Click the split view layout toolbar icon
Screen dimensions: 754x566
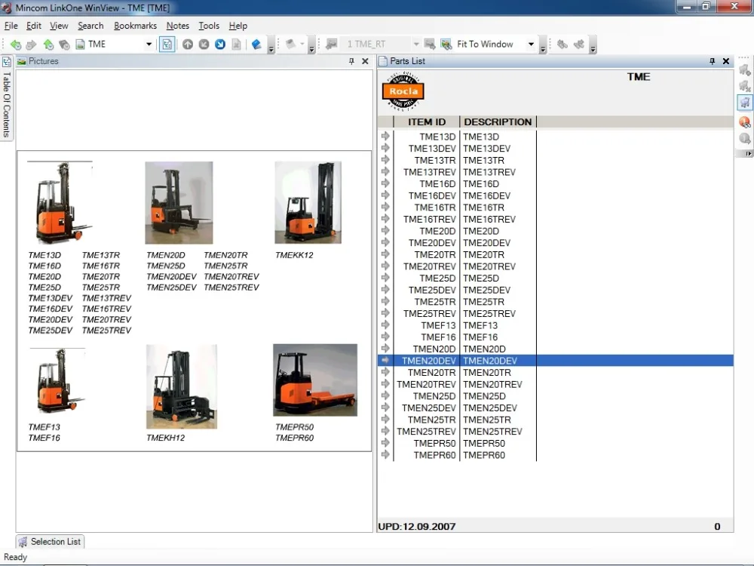[167, 45]
